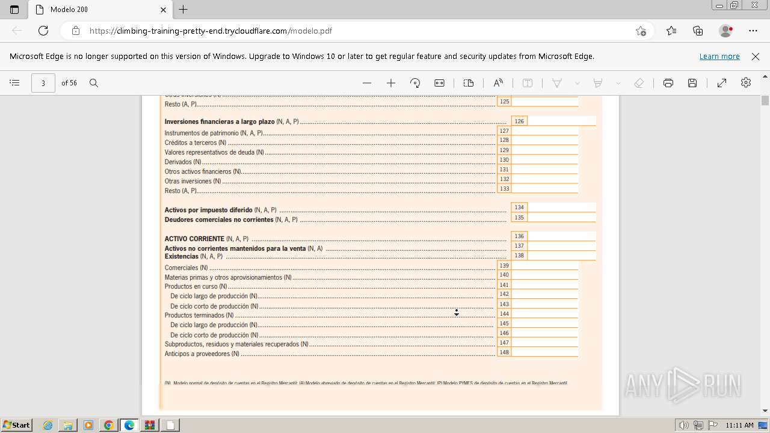
Task: Select the Add text tool
Action: (x=528, y=83)
